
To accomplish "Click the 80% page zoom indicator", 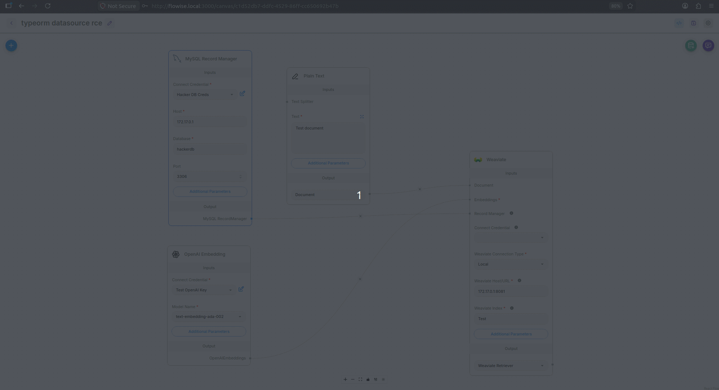I will click(616, 6).
